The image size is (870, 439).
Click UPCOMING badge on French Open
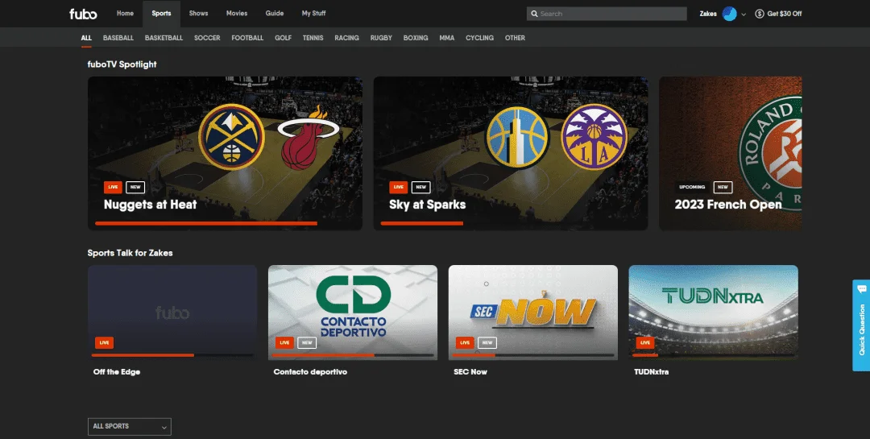coord(692,187)
